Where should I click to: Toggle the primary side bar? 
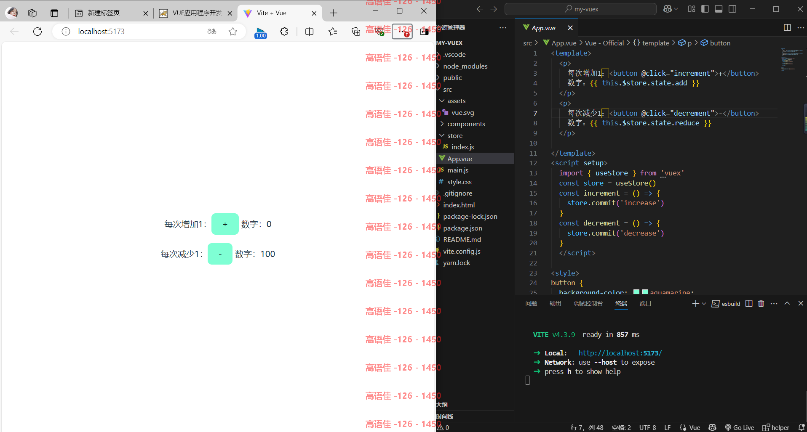point(705,9)
